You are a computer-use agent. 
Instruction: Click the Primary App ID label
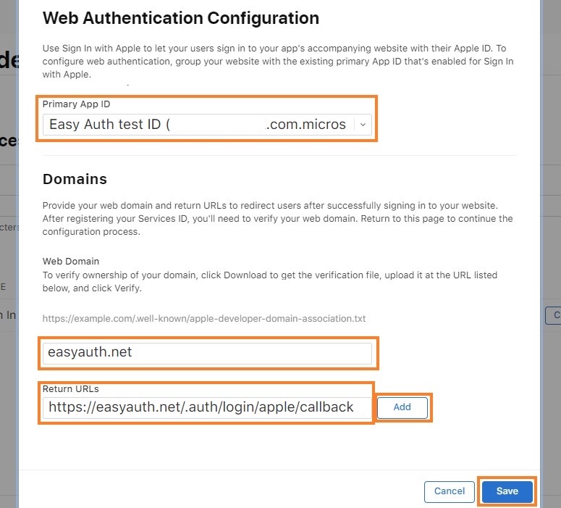click(76, 104)
